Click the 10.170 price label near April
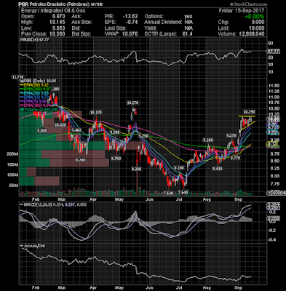This screenshot has width=286, height=291. [x=96, y=112]
